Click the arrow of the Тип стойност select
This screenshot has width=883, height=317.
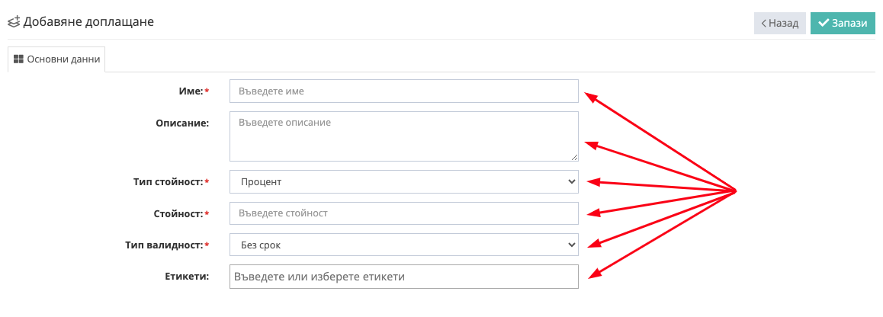[571, 181]
